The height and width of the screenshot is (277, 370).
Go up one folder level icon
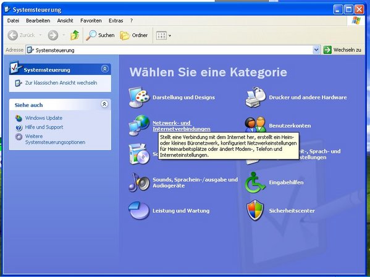(x=75, y=35)
